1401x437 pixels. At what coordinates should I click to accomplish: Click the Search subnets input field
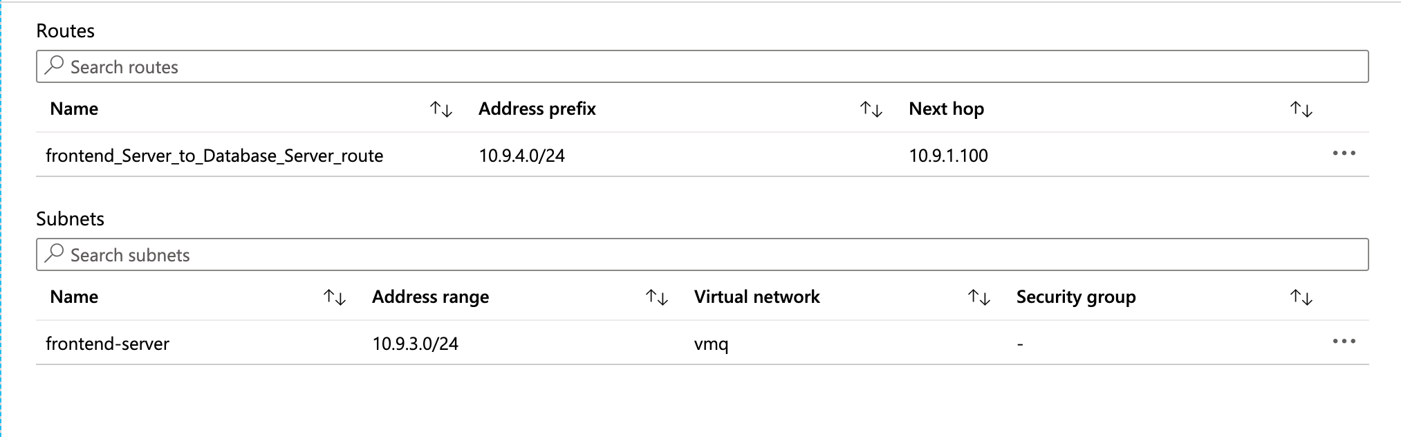tap(702, 255)
